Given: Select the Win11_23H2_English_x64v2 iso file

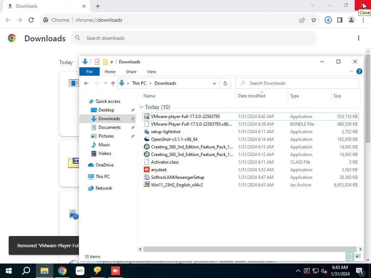Looking at the screenshot, I should pyautogui.click(x=251, y=185).
